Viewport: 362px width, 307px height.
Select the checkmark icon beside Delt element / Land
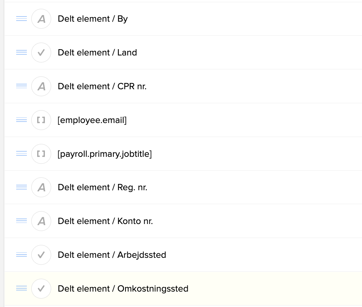click(x=41, y=53)
